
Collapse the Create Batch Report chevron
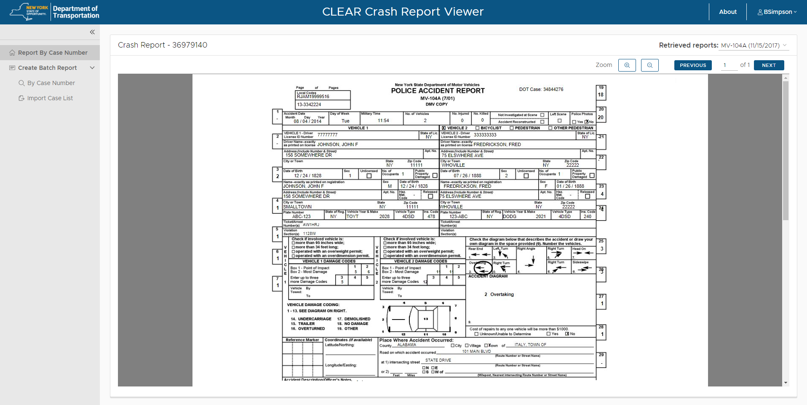[92, 68]
